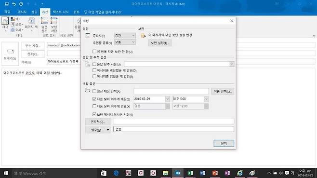Open Excel from the taskbar
This screenshot has height=178, width=317.
pos(190,173)
